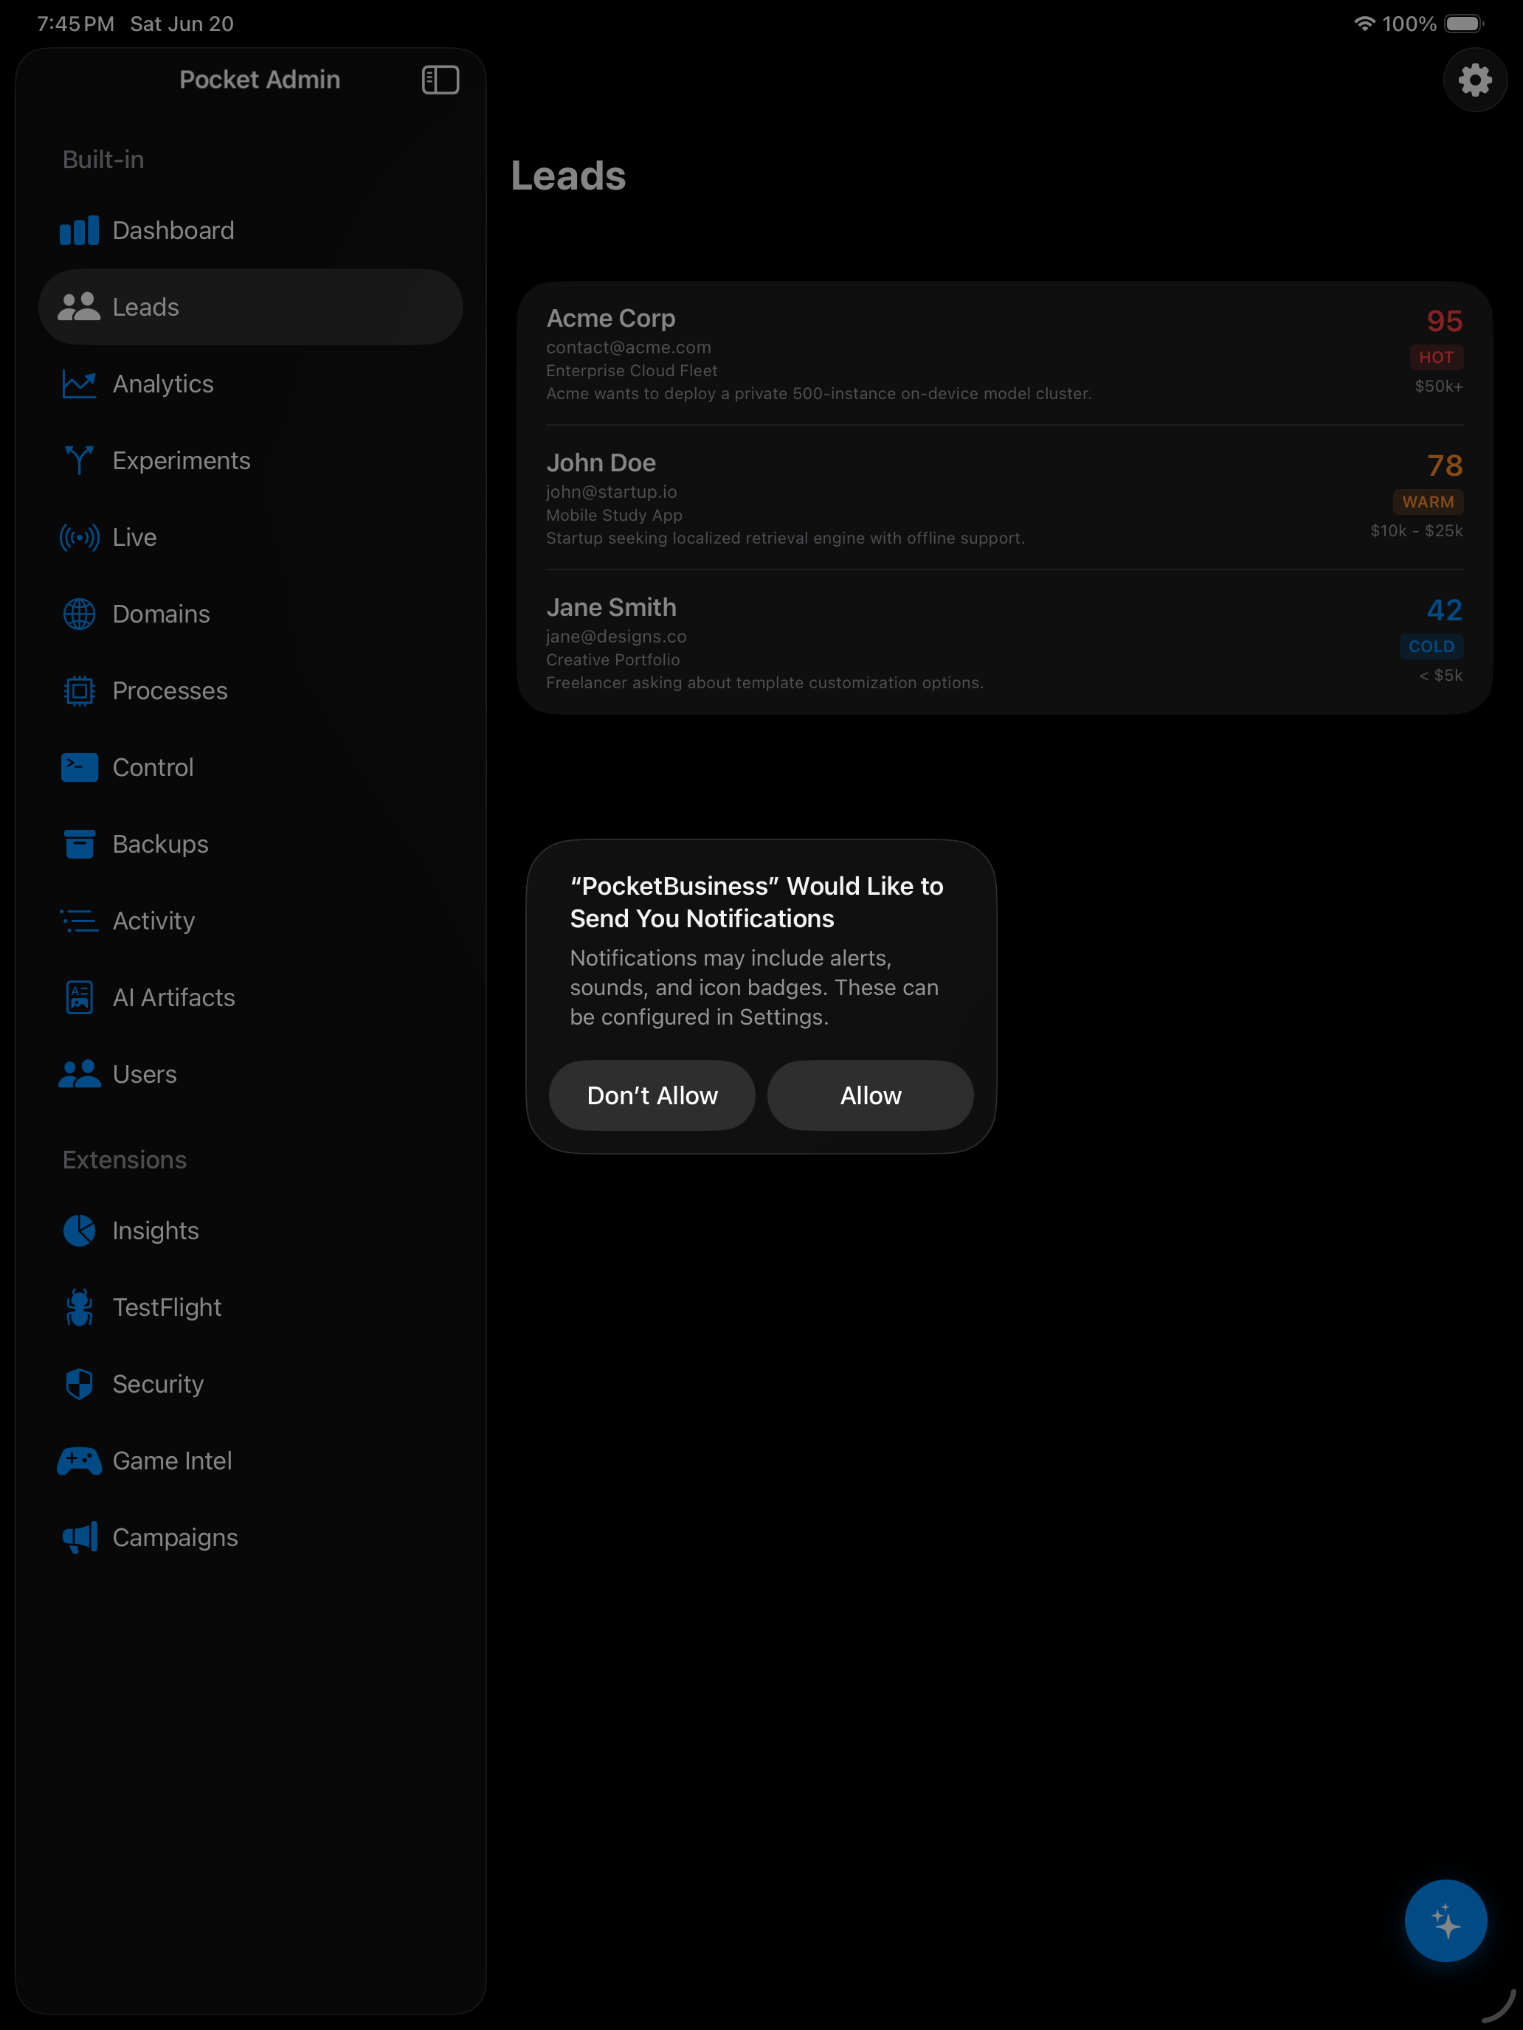Tap the AI Artifacts document icon

79,997
